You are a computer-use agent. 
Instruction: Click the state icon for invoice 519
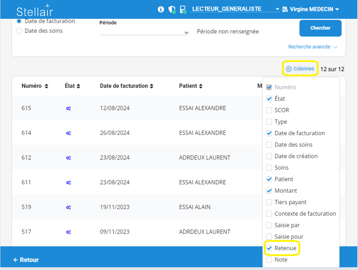point(68,207)
